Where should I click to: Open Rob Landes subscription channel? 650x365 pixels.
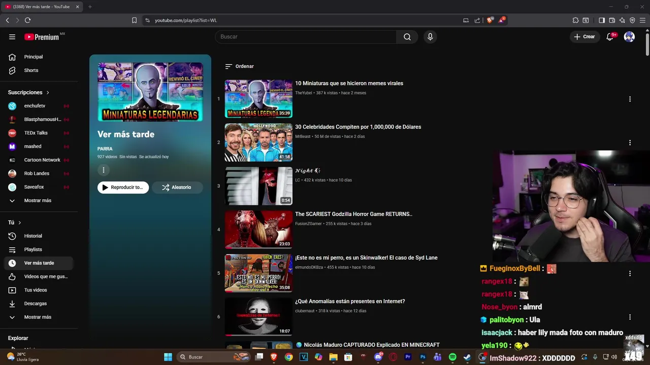pos(38,173)
